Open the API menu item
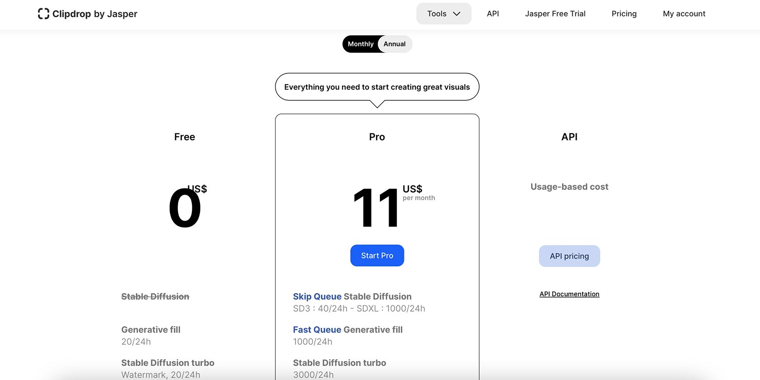This screenshot has width=760, height=380. point(493,14)
